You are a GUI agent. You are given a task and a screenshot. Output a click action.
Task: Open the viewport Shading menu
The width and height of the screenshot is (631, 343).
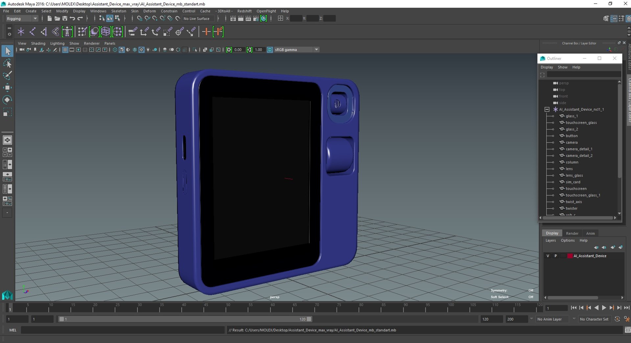[38, 43]
